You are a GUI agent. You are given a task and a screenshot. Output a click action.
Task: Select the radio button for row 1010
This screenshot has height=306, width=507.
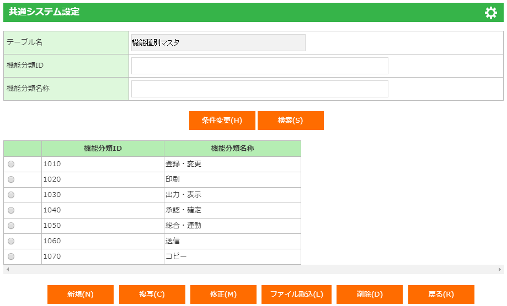[11, 164]
